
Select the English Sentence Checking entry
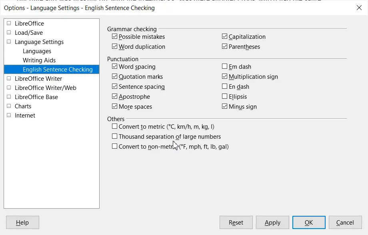coord(58,70)
